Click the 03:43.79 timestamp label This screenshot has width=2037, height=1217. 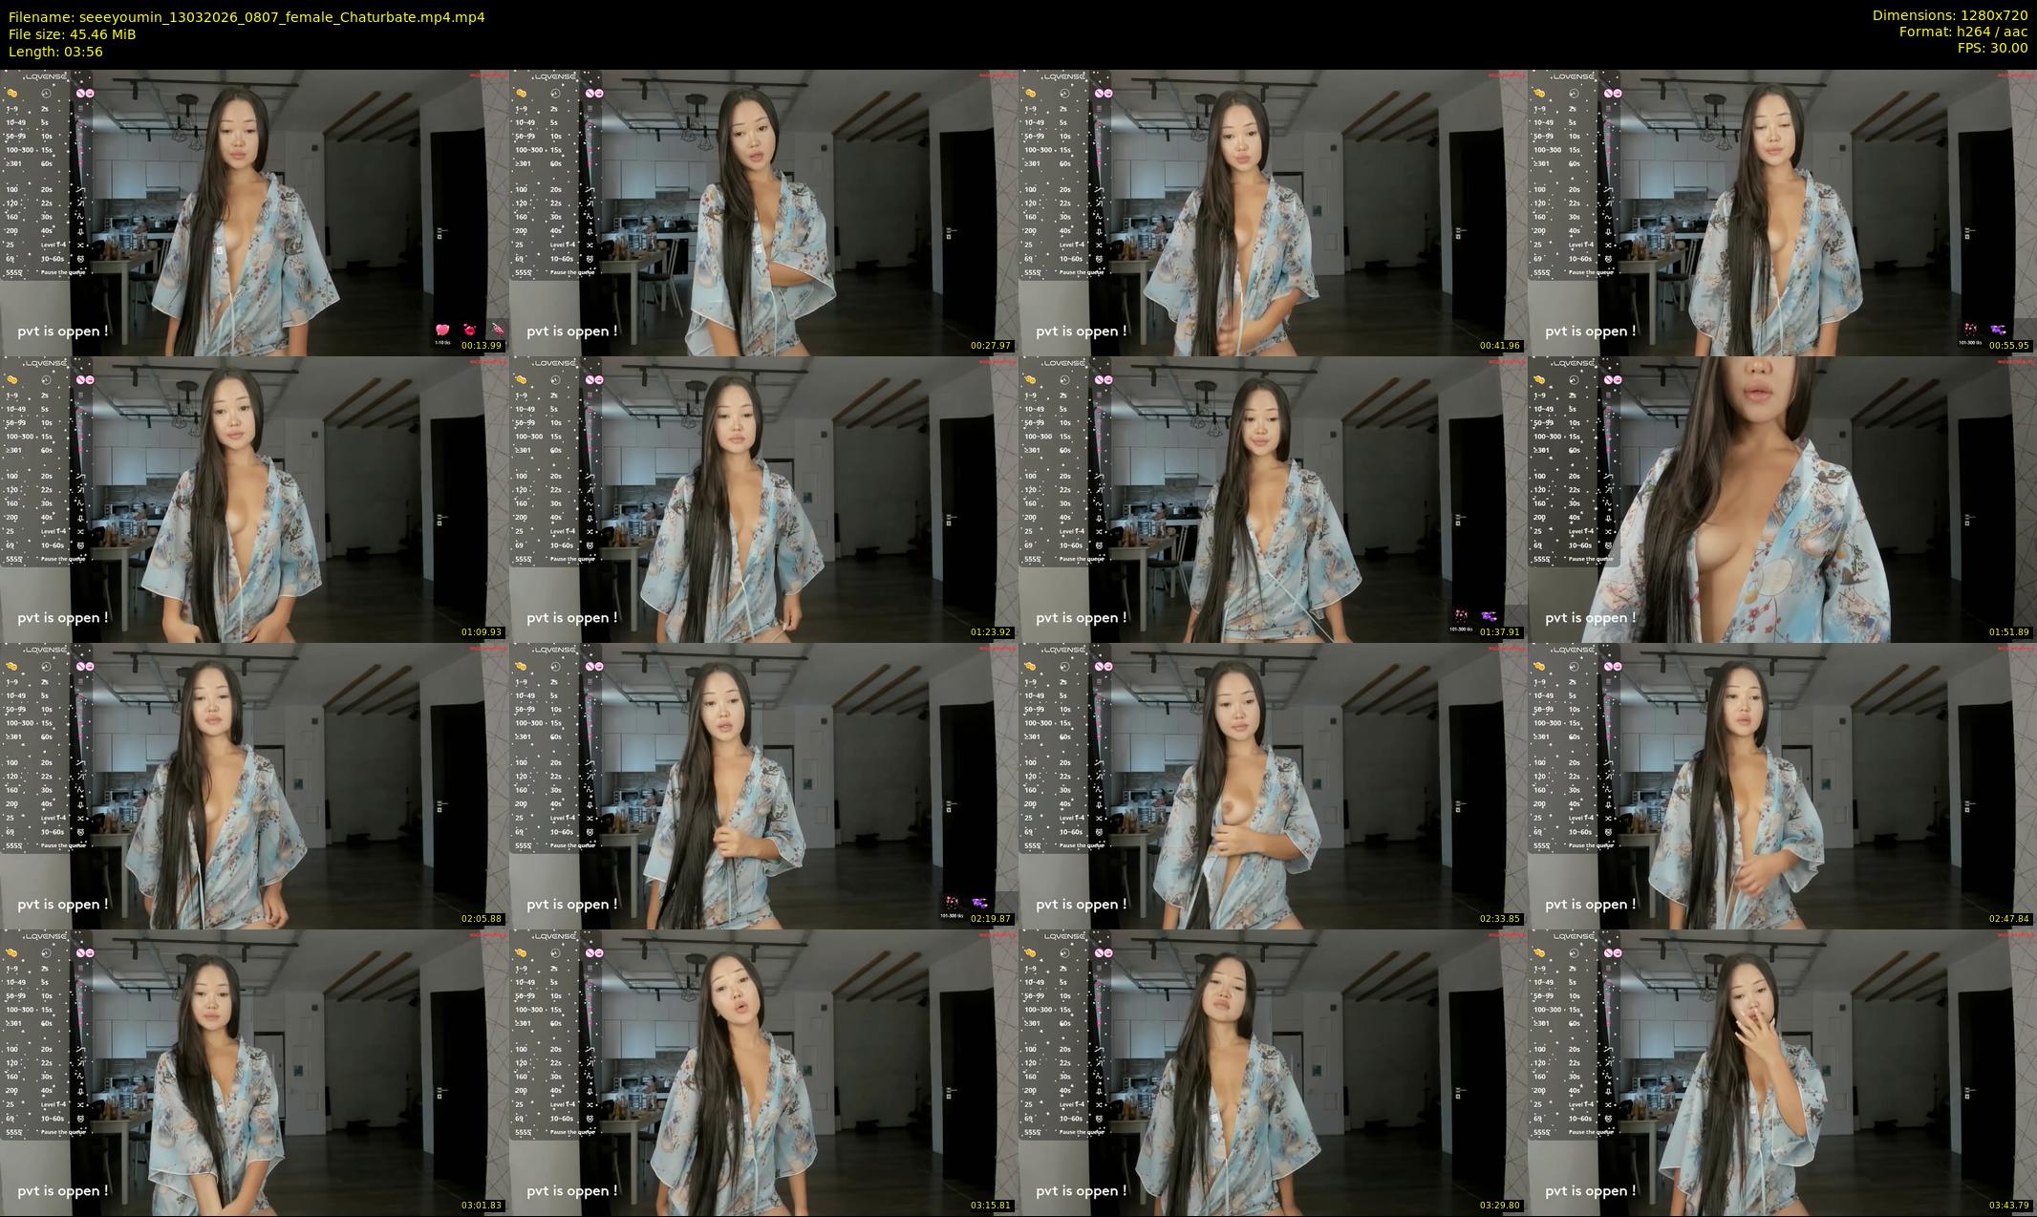[x=2009, y=1206]
